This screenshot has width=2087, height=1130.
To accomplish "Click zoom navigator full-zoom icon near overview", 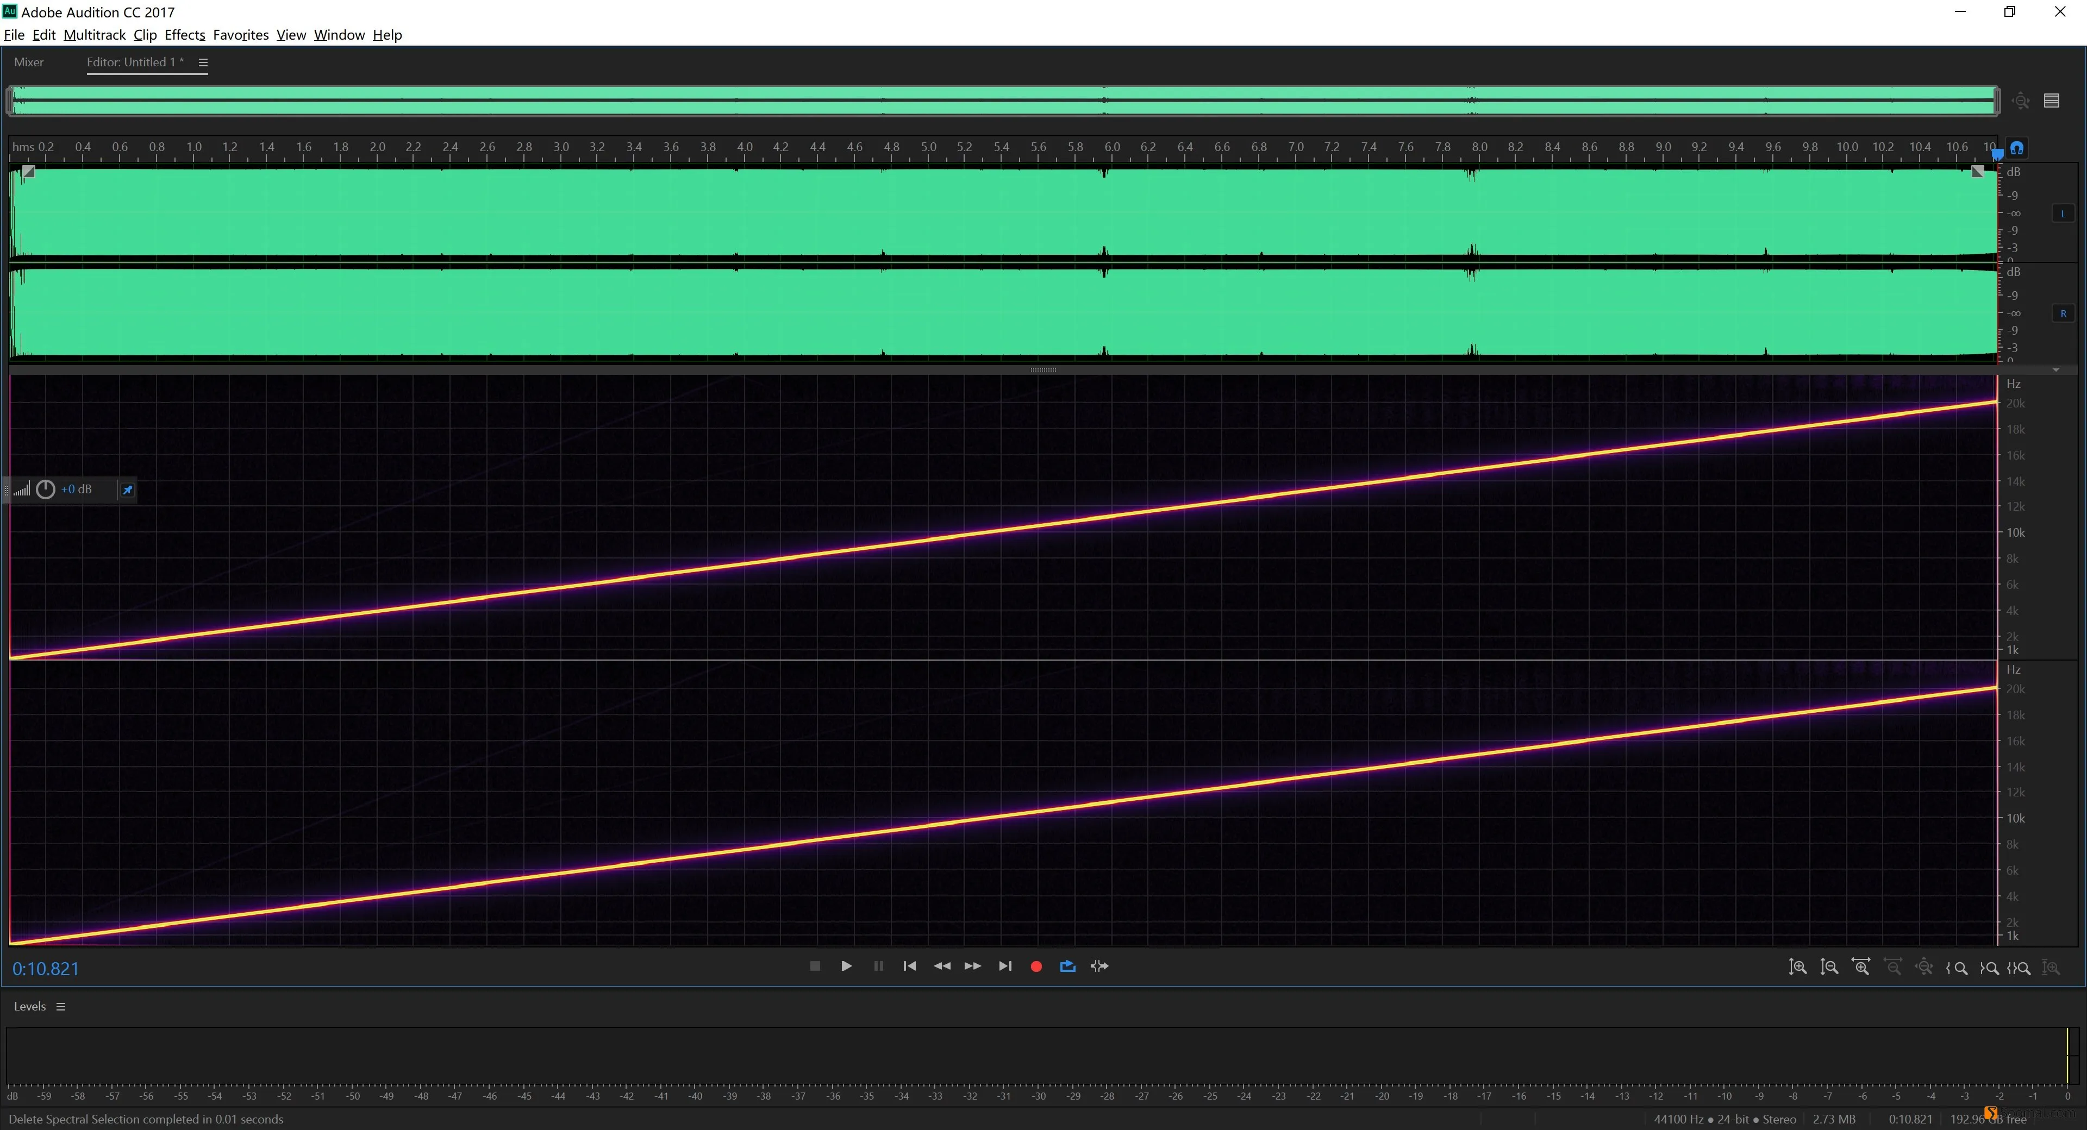I will click(2021, 101).
